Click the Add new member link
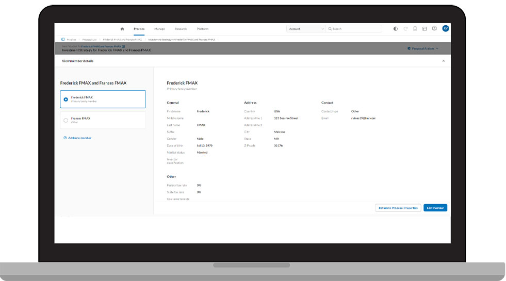Image resolution: width=506 pixels, height=281 pixels. tap(77, 138)
